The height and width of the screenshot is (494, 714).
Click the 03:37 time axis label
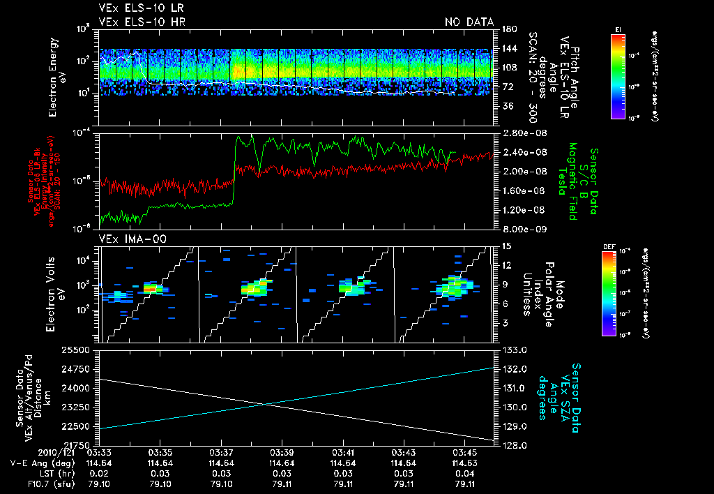tap(221, 454)
